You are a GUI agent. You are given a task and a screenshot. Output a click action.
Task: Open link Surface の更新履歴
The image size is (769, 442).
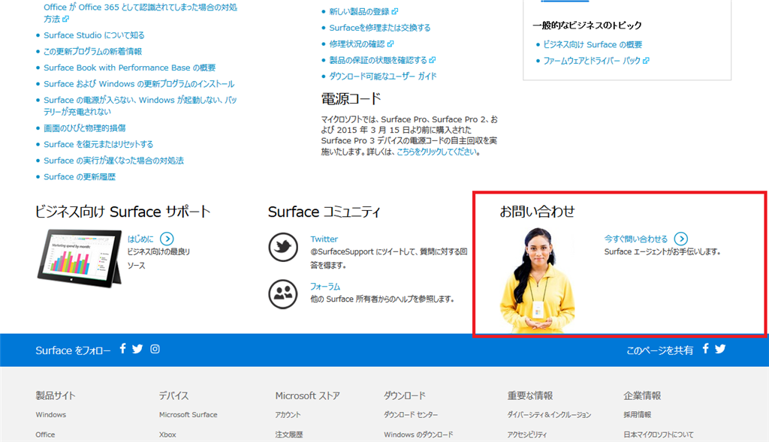tap(80, 176)
